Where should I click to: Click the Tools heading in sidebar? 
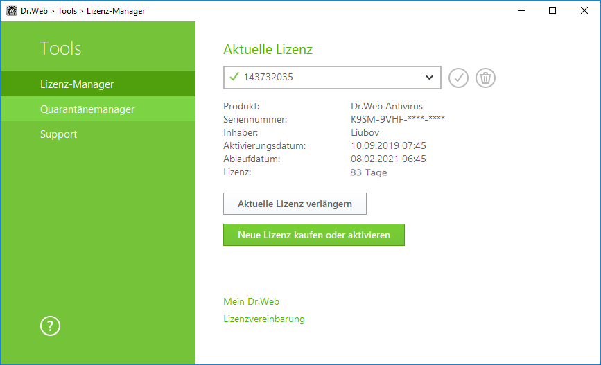(x=60, y=48)
